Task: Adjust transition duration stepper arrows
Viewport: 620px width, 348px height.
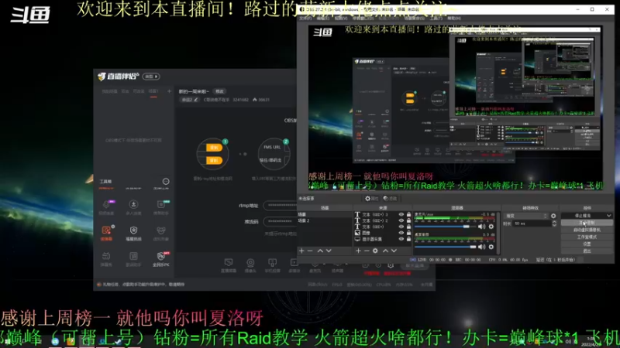Action: point(554,223)
